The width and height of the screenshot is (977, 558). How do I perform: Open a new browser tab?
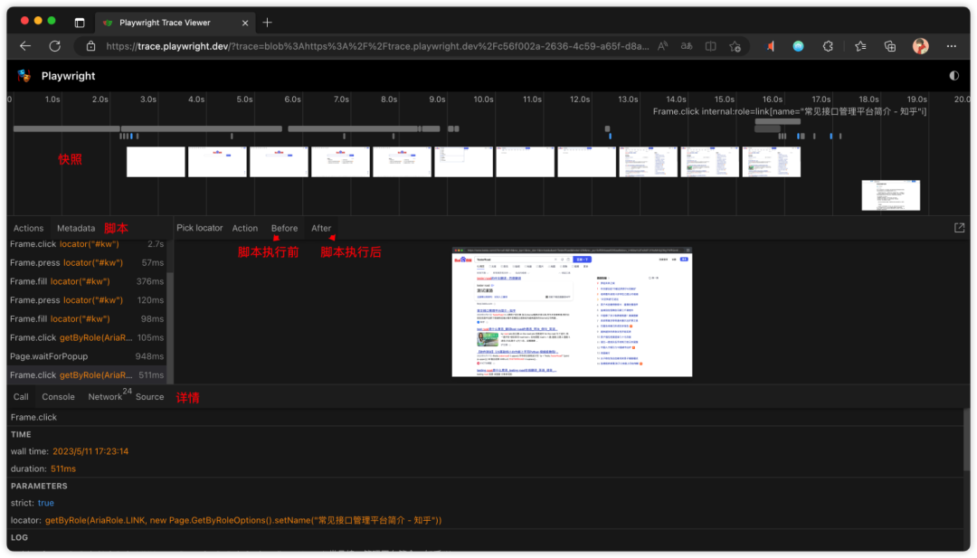267,23
